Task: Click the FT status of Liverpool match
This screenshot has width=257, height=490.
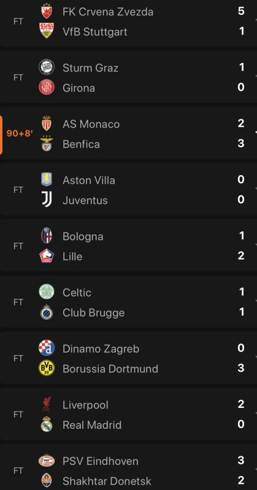Action: coord(18,415)
